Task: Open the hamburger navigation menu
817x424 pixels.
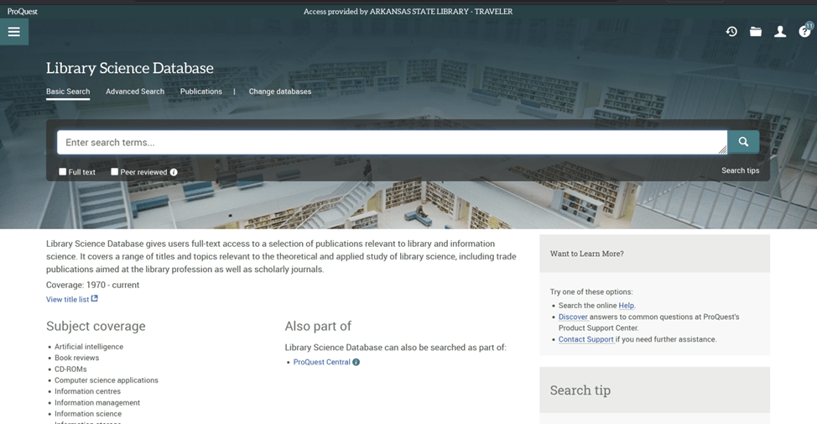Action: (x=14, y=32)
